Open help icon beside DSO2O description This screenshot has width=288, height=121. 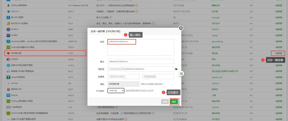point(153,113)
